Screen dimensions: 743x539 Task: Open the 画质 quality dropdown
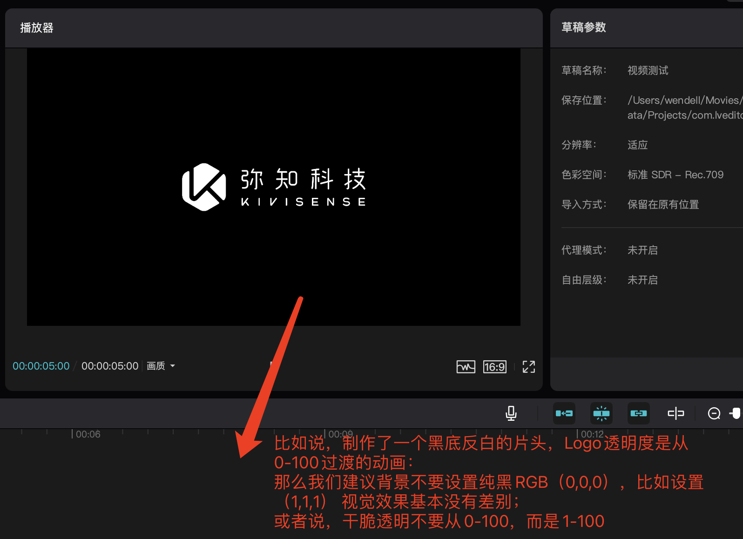coord(156,366)
